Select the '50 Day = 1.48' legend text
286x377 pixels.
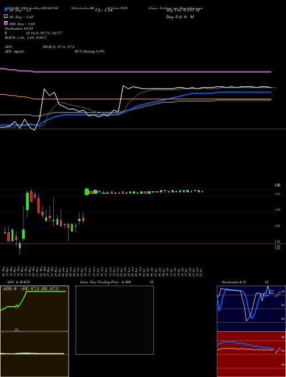tap(21, 17)
